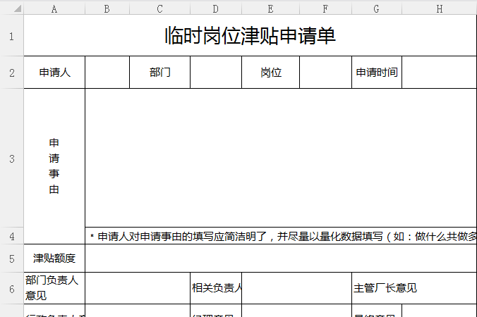Select the 申请时间 label cell
Screen dimensions: 477x317
coord(376,73)
